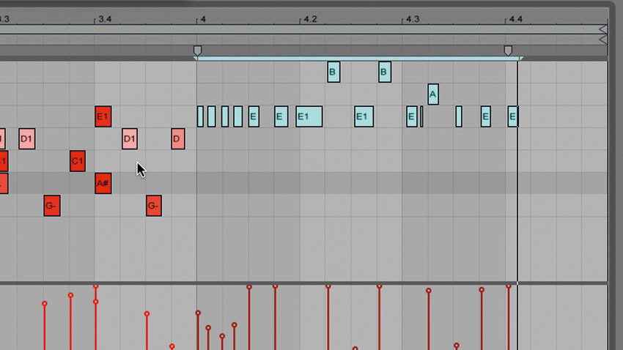This screenshot has height=350, width=623.
Task: Click the loop start marker at bar 4
Action: pyautogui.click(x=197, y=51)
